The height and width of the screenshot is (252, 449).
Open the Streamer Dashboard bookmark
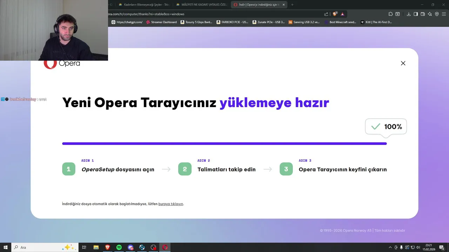coord(161,22)
